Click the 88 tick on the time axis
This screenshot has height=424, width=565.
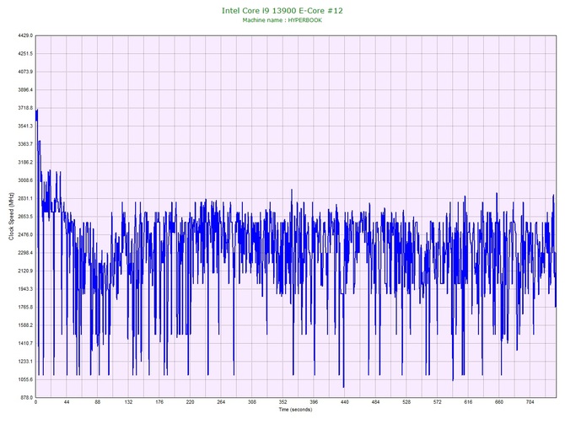point(98,402)
